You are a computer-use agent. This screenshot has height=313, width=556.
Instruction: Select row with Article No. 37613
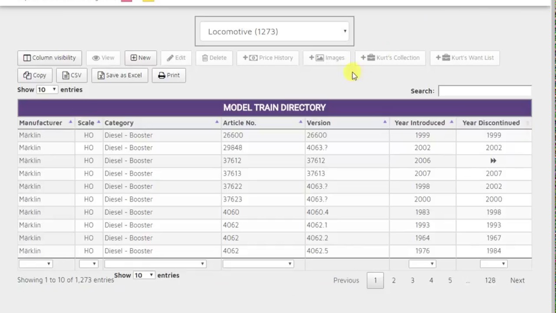coord(275,173)
